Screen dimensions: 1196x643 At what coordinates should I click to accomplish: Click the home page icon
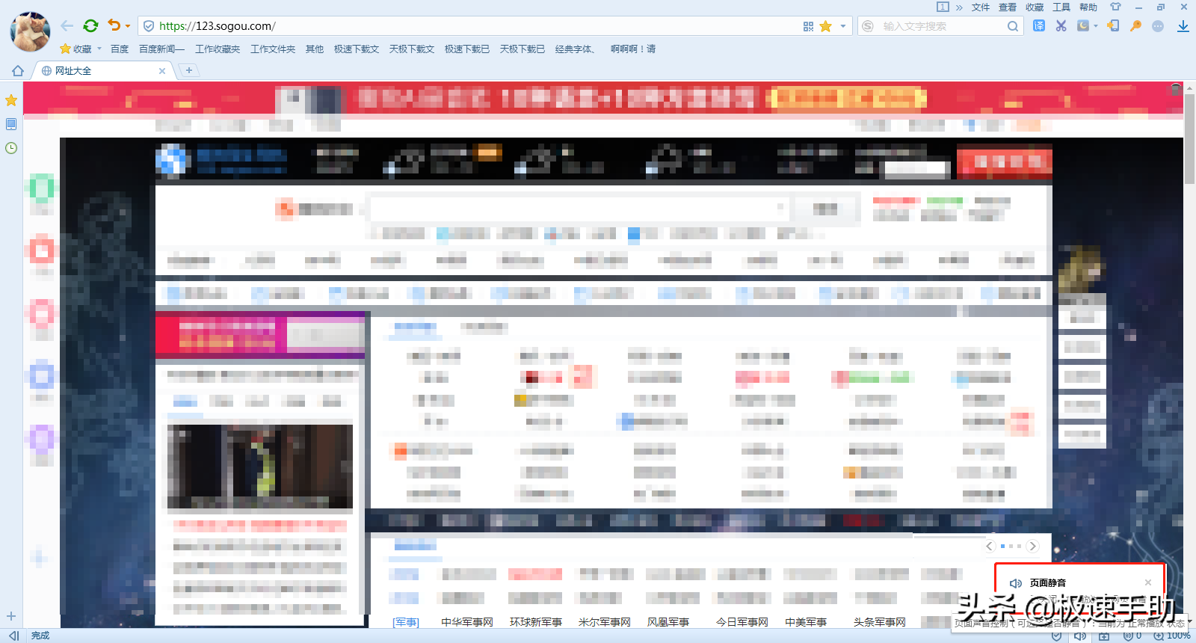point(18,71)
